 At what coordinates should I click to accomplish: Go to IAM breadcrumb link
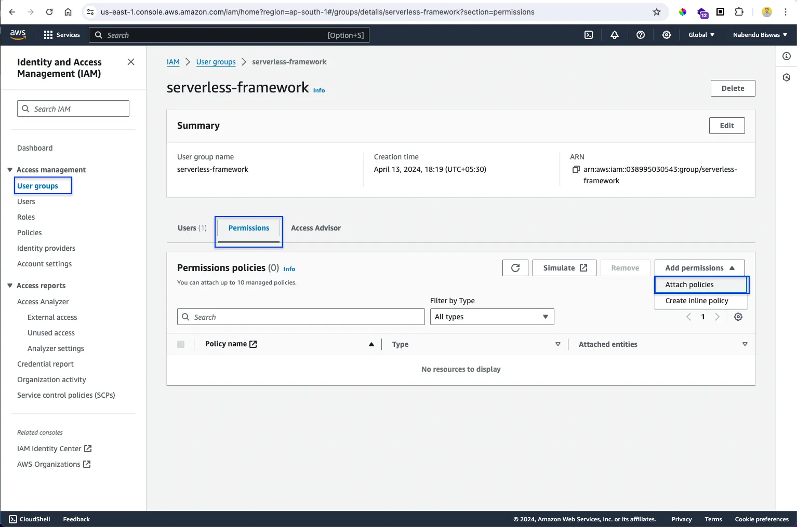(173, 62)
